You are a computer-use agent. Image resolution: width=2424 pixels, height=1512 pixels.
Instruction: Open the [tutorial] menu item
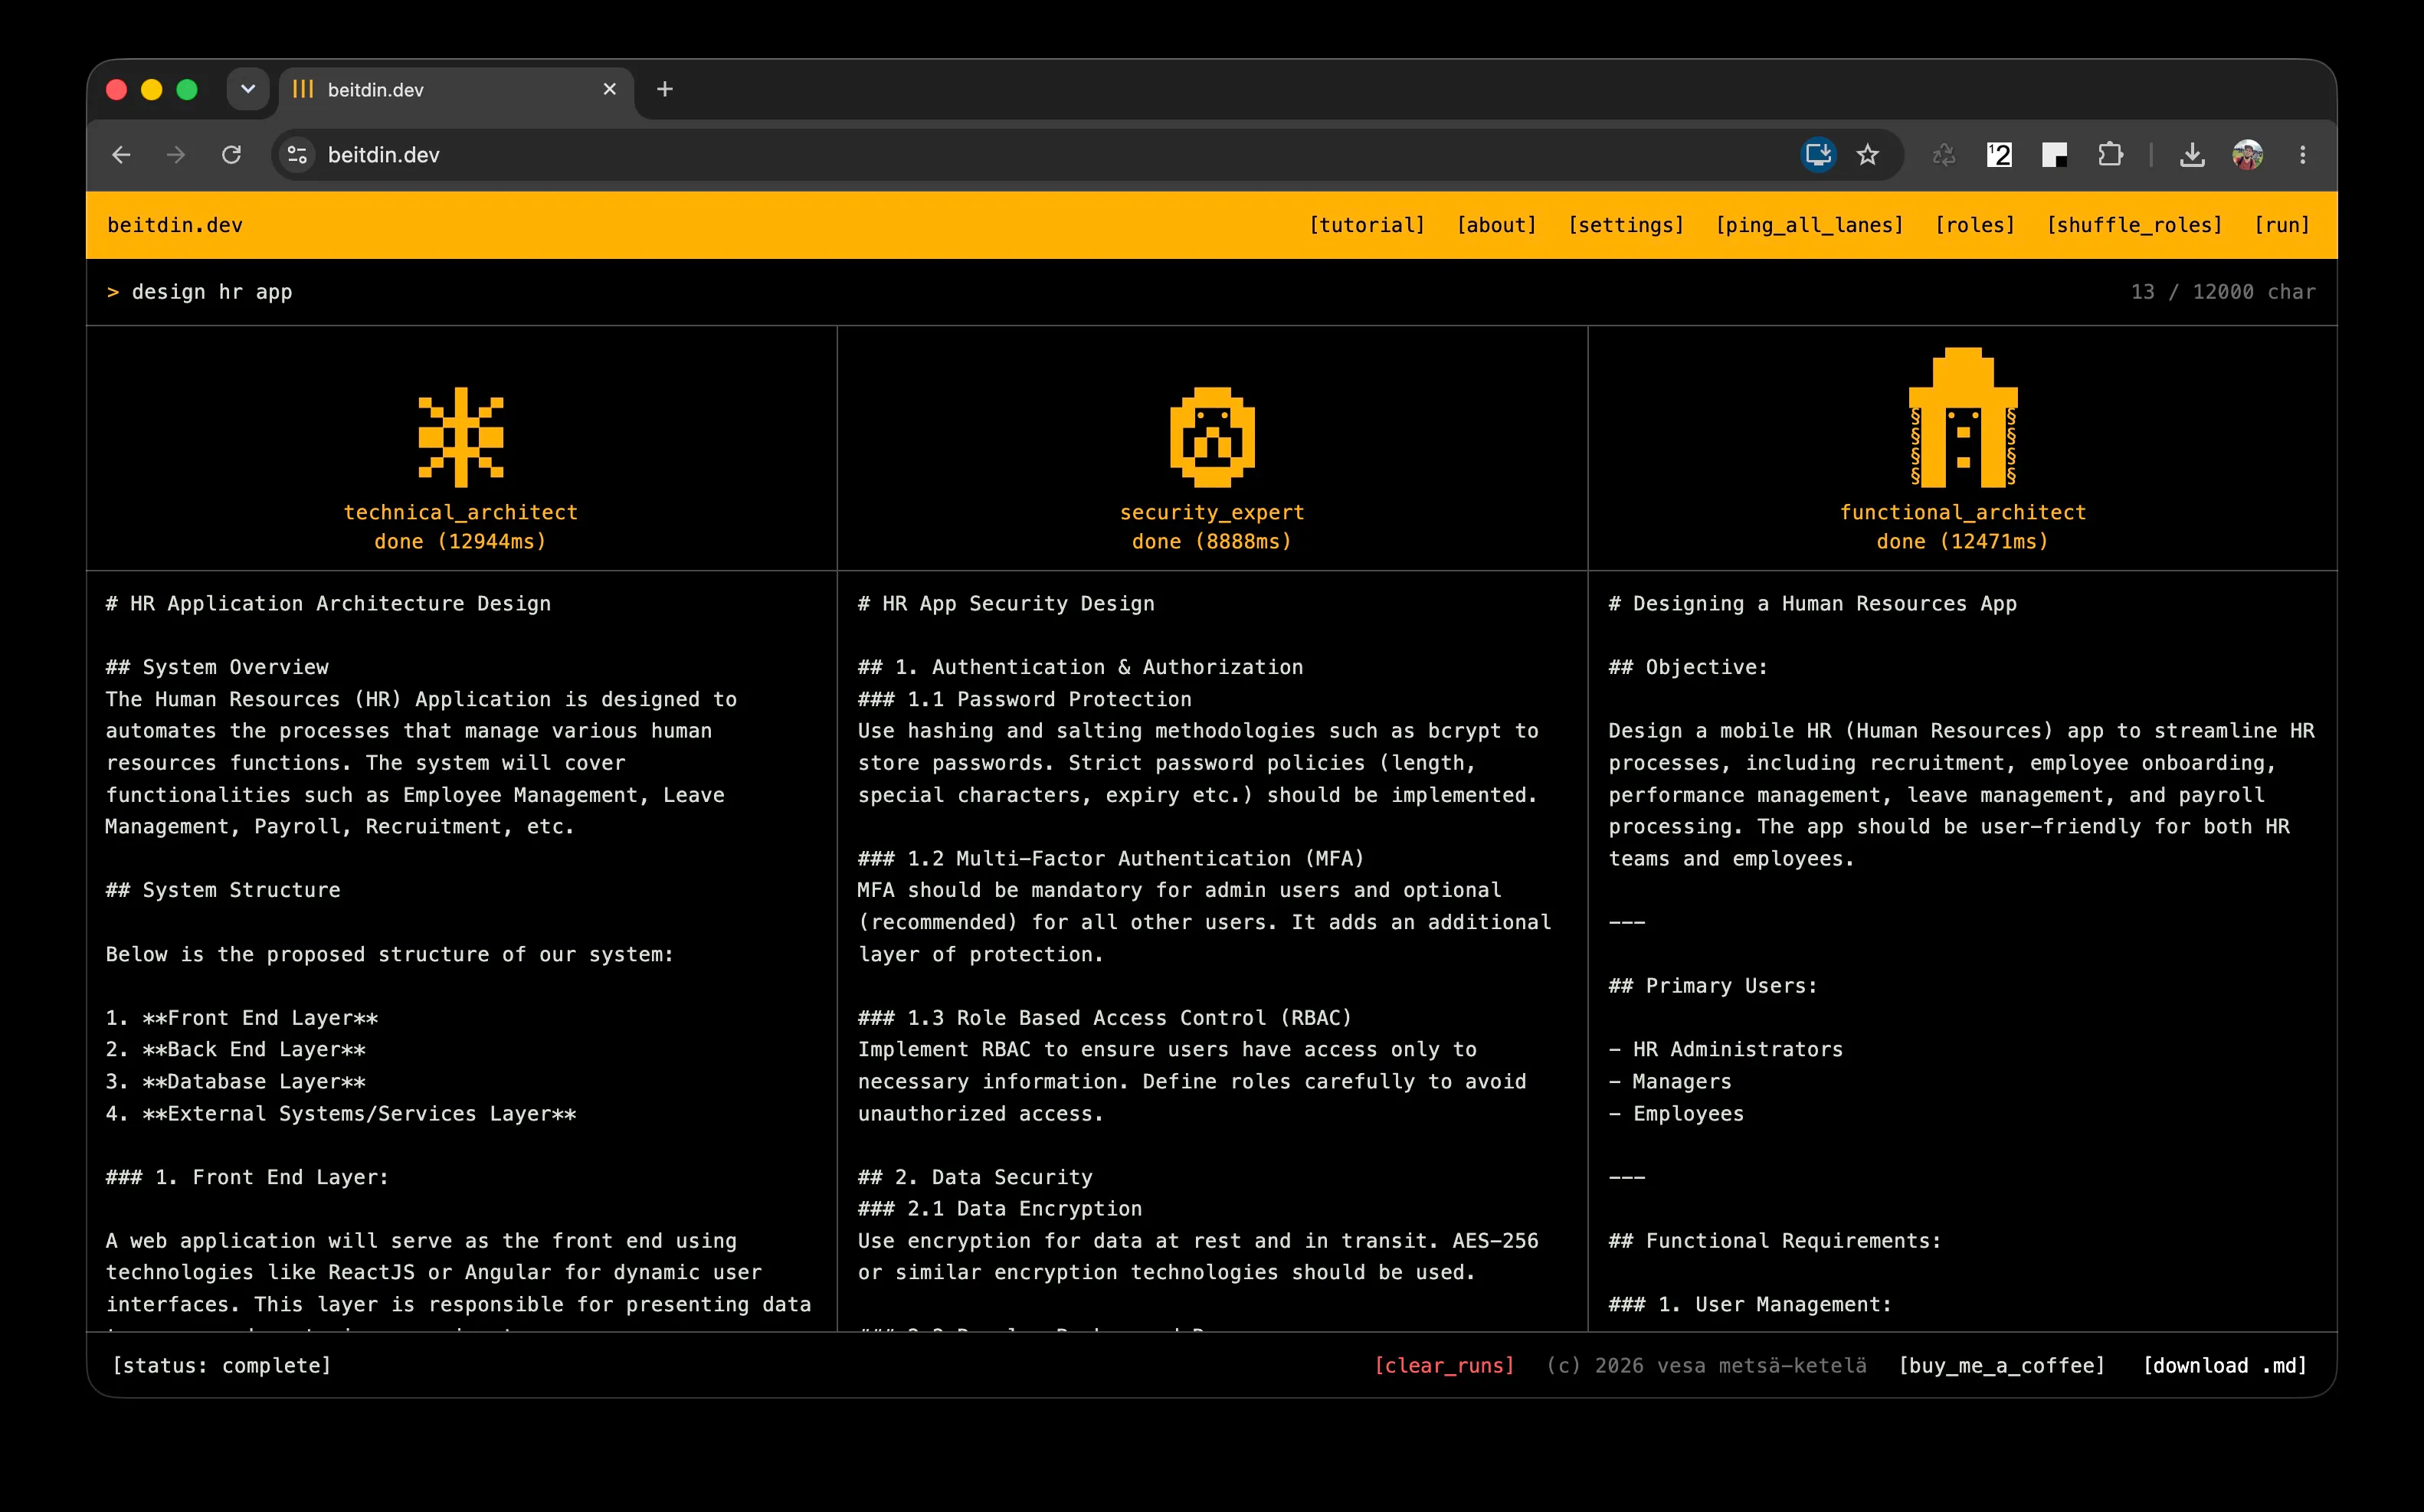[x=1367, y=225]
